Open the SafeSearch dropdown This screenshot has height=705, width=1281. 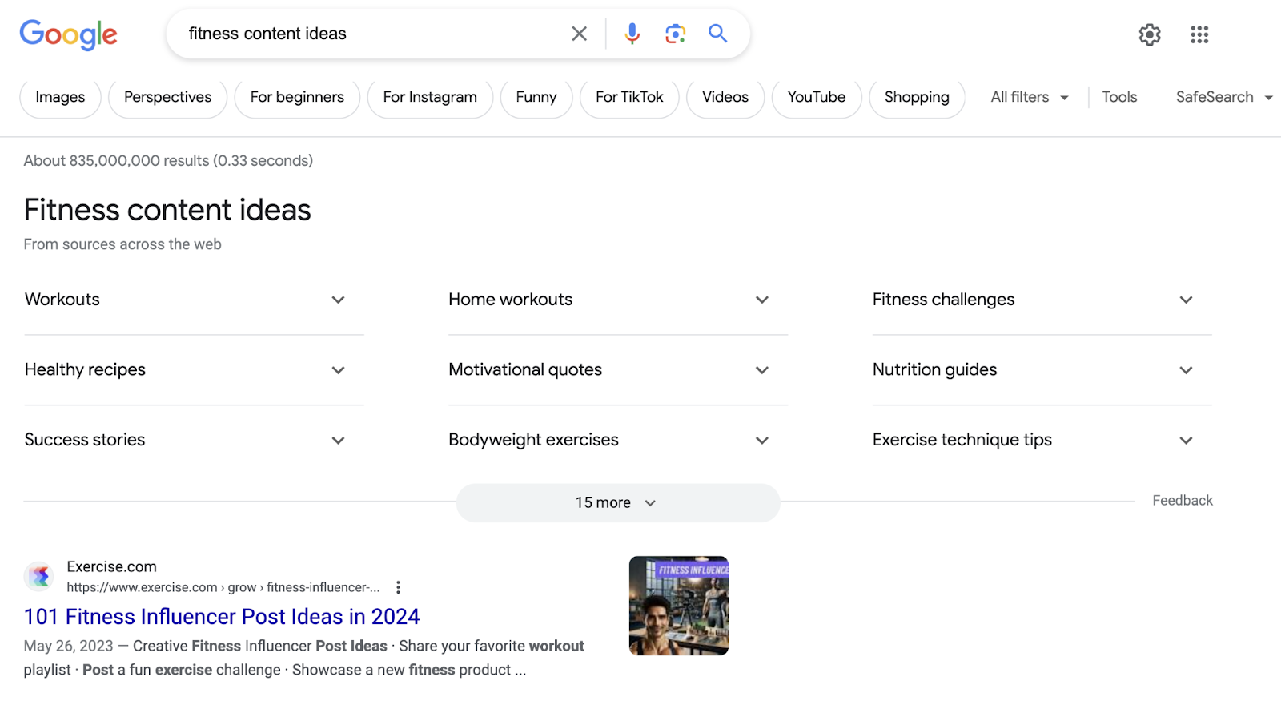tap(1223, 97)
